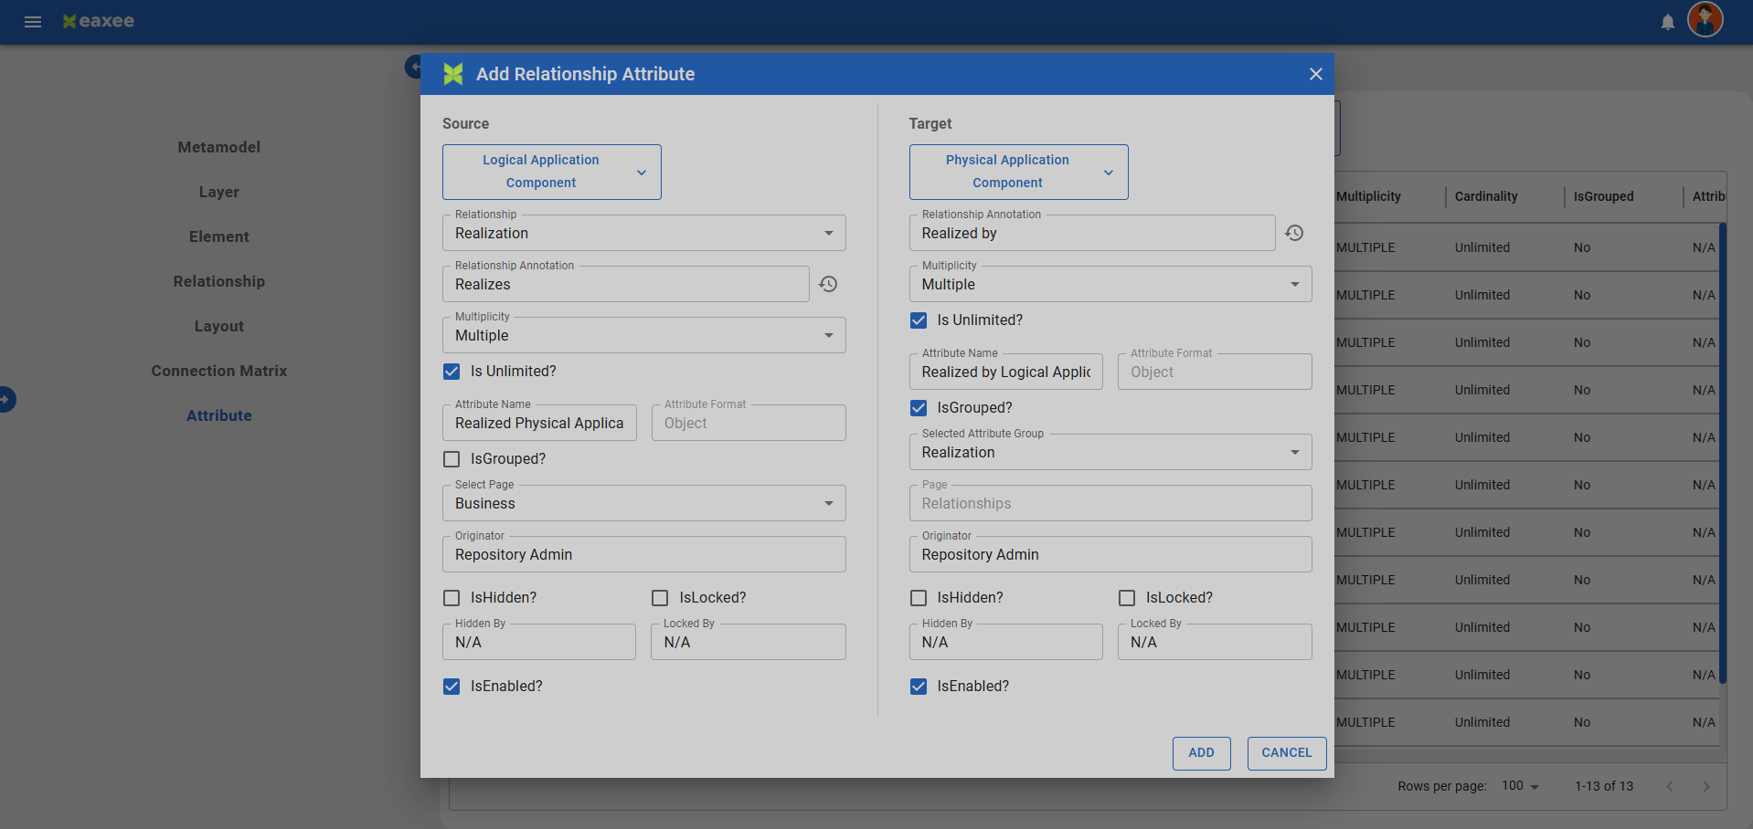Check source IsHidden checkbox
The height and width of the screenshot is (829, 1753).
coord(452,598)
